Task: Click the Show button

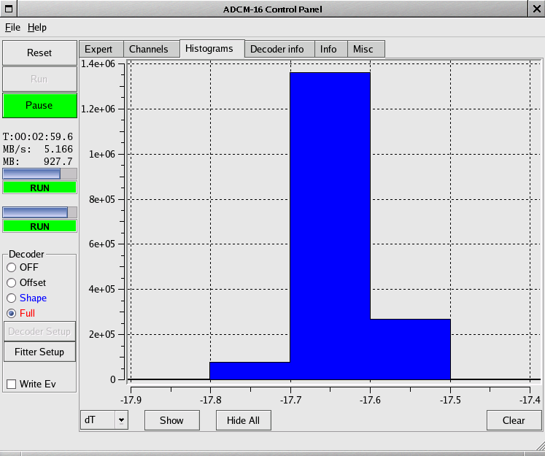Action: pos(172,420)
